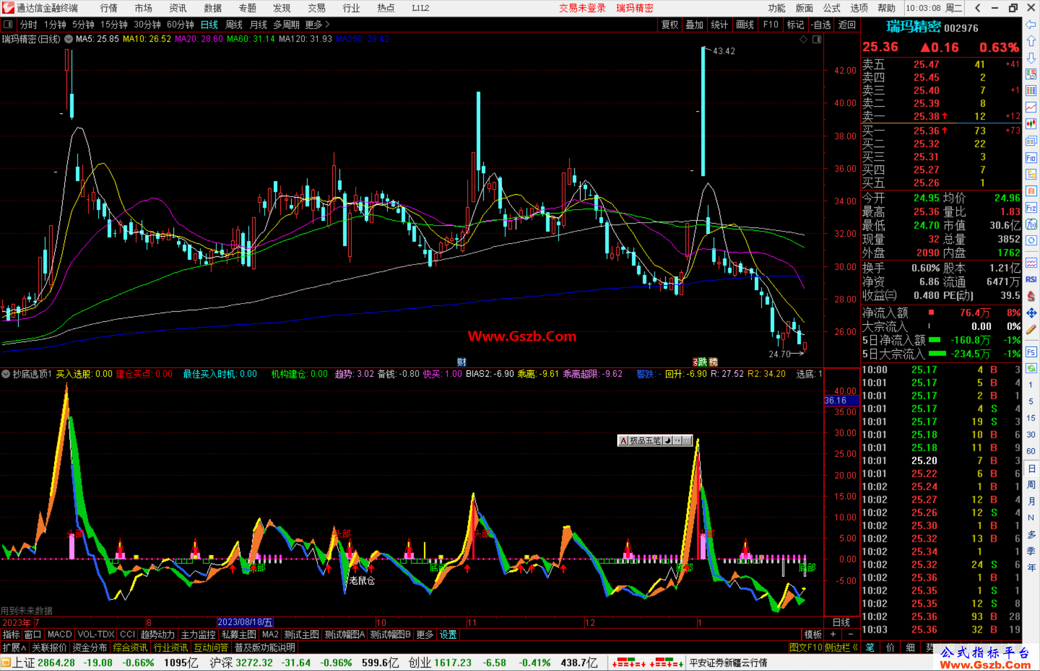Viewport: 1040px width, 671px height.
Task: Select the MACD indicator tab
Action: (60, 634)
